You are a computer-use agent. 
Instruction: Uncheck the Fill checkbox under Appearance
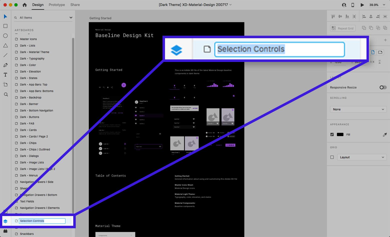[x=332, y=134]
